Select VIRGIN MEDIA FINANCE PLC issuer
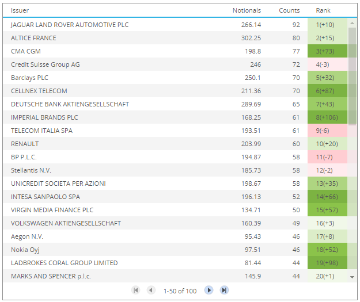 [x=52, y=210]
